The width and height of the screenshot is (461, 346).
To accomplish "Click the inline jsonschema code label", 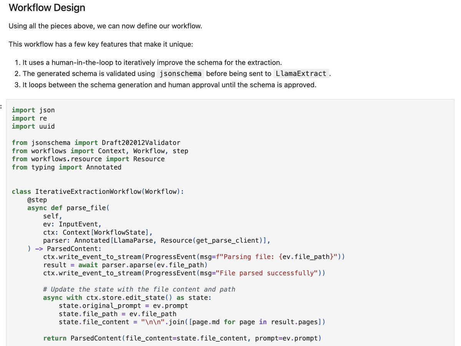I will pos(180,74).
